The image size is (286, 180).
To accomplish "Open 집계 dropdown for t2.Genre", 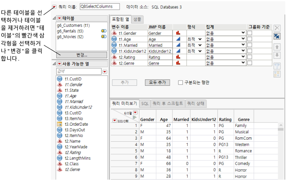I will click(225, 63).
